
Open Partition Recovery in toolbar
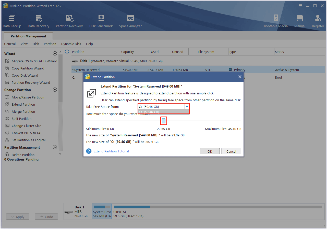(x=69, y=21)
